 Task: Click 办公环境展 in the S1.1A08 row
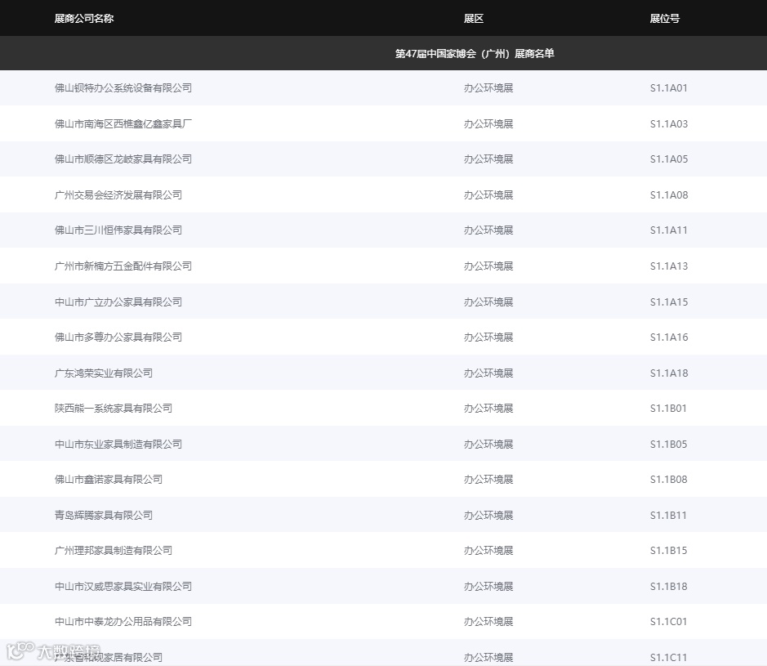click(x=488, y=194)
